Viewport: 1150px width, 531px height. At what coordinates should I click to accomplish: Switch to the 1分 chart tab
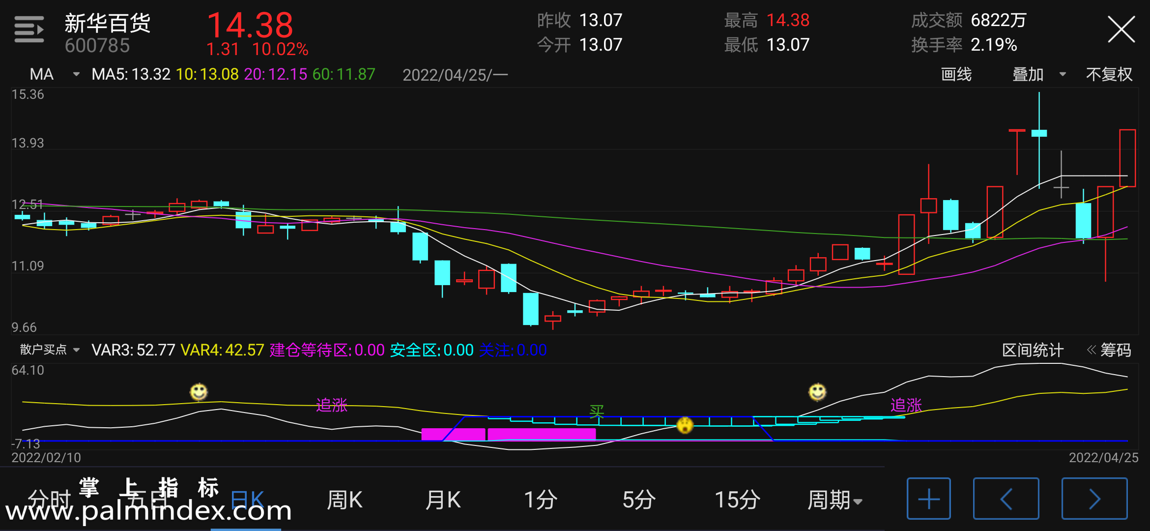(x=540, y=500)
